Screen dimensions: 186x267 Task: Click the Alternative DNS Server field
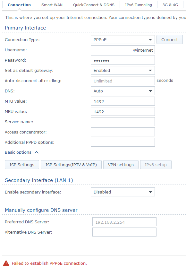(124, 232)
